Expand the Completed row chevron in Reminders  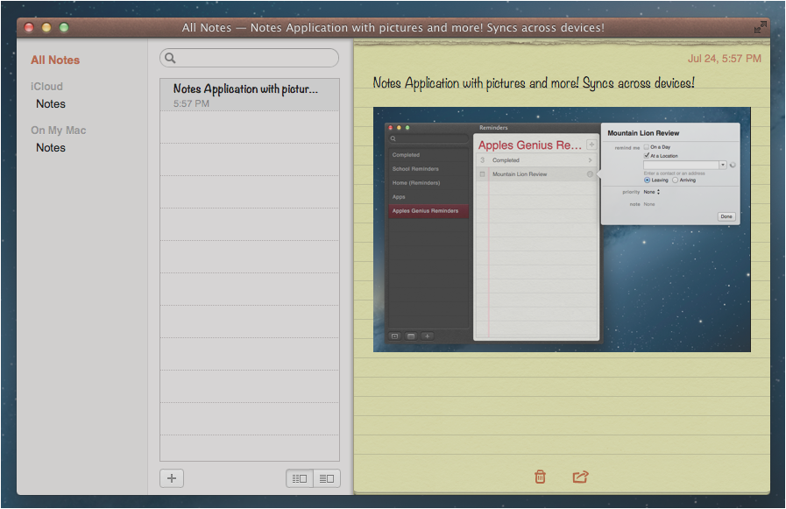point(590,160)
